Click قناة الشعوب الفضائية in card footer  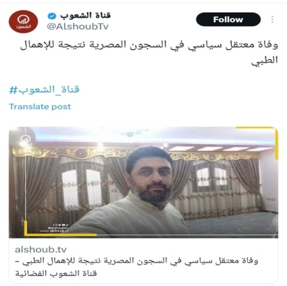pyautogui.click(x=56, y=273)
